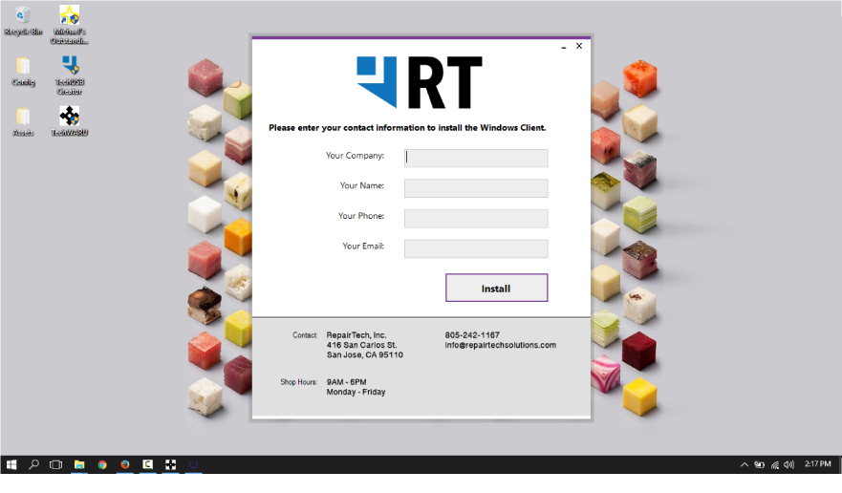Focus the Your Email input field
842x493 pixels.
point(476,248)
